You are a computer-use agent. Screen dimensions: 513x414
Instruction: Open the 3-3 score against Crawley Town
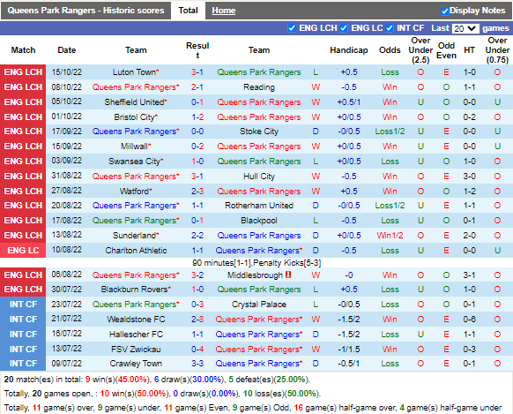click(x=197, y=363)
